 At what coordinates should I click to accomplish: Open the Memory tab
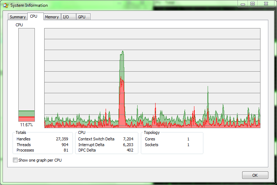(52, 17)
